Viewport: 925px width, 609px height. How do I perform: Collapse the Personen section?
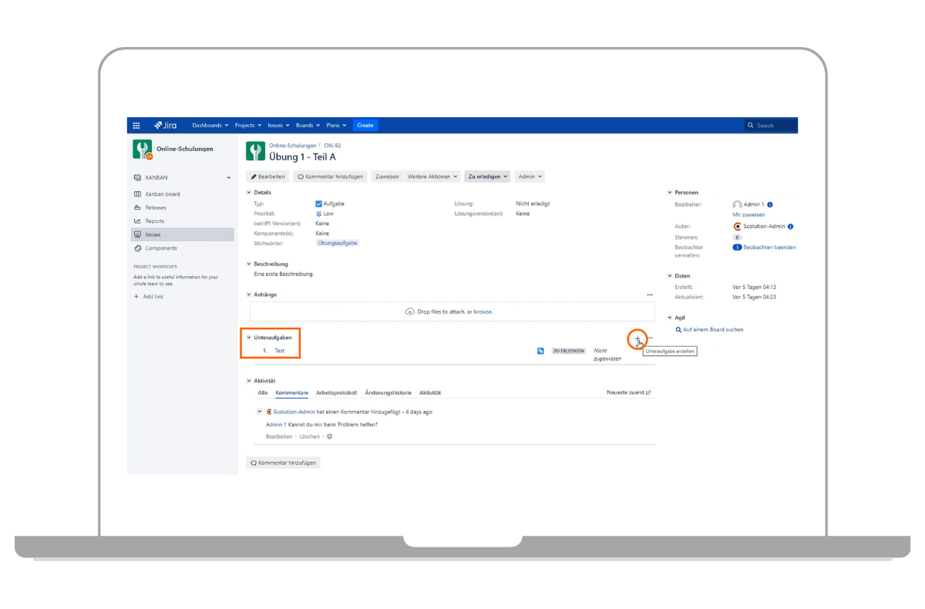pos(669,193)
